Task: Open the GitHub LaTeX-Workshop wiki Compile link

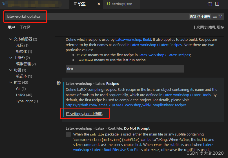Action: click(x=126, y=105)
